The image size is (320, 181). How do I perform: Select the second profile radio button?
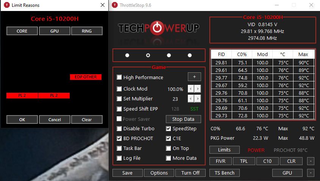tap(148, 55)
